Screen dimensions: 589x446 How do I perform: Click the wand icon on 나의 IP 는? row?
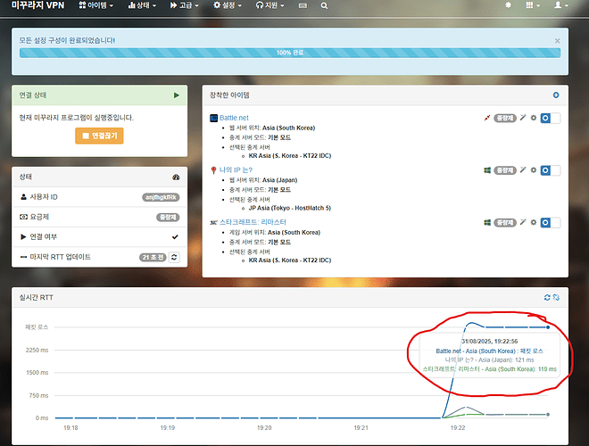(x=523, y=170)
